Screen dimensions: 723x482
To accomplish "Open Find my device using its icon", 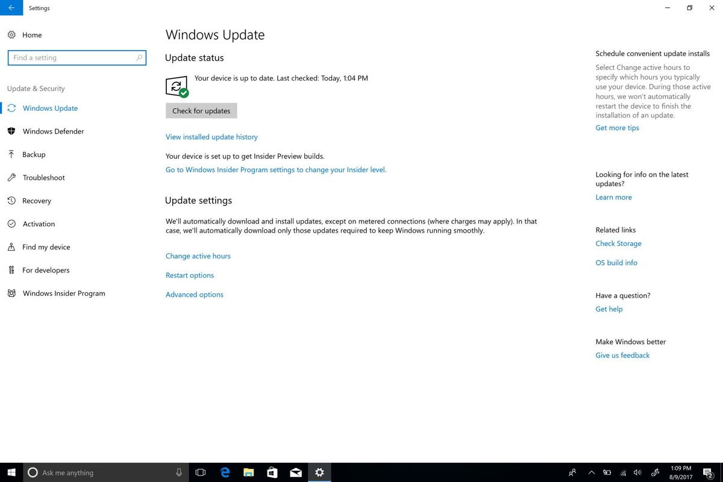I will [11, 247].
